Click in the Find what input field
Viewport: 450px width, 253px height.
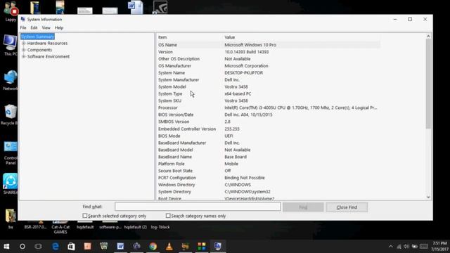click(198, 207)
